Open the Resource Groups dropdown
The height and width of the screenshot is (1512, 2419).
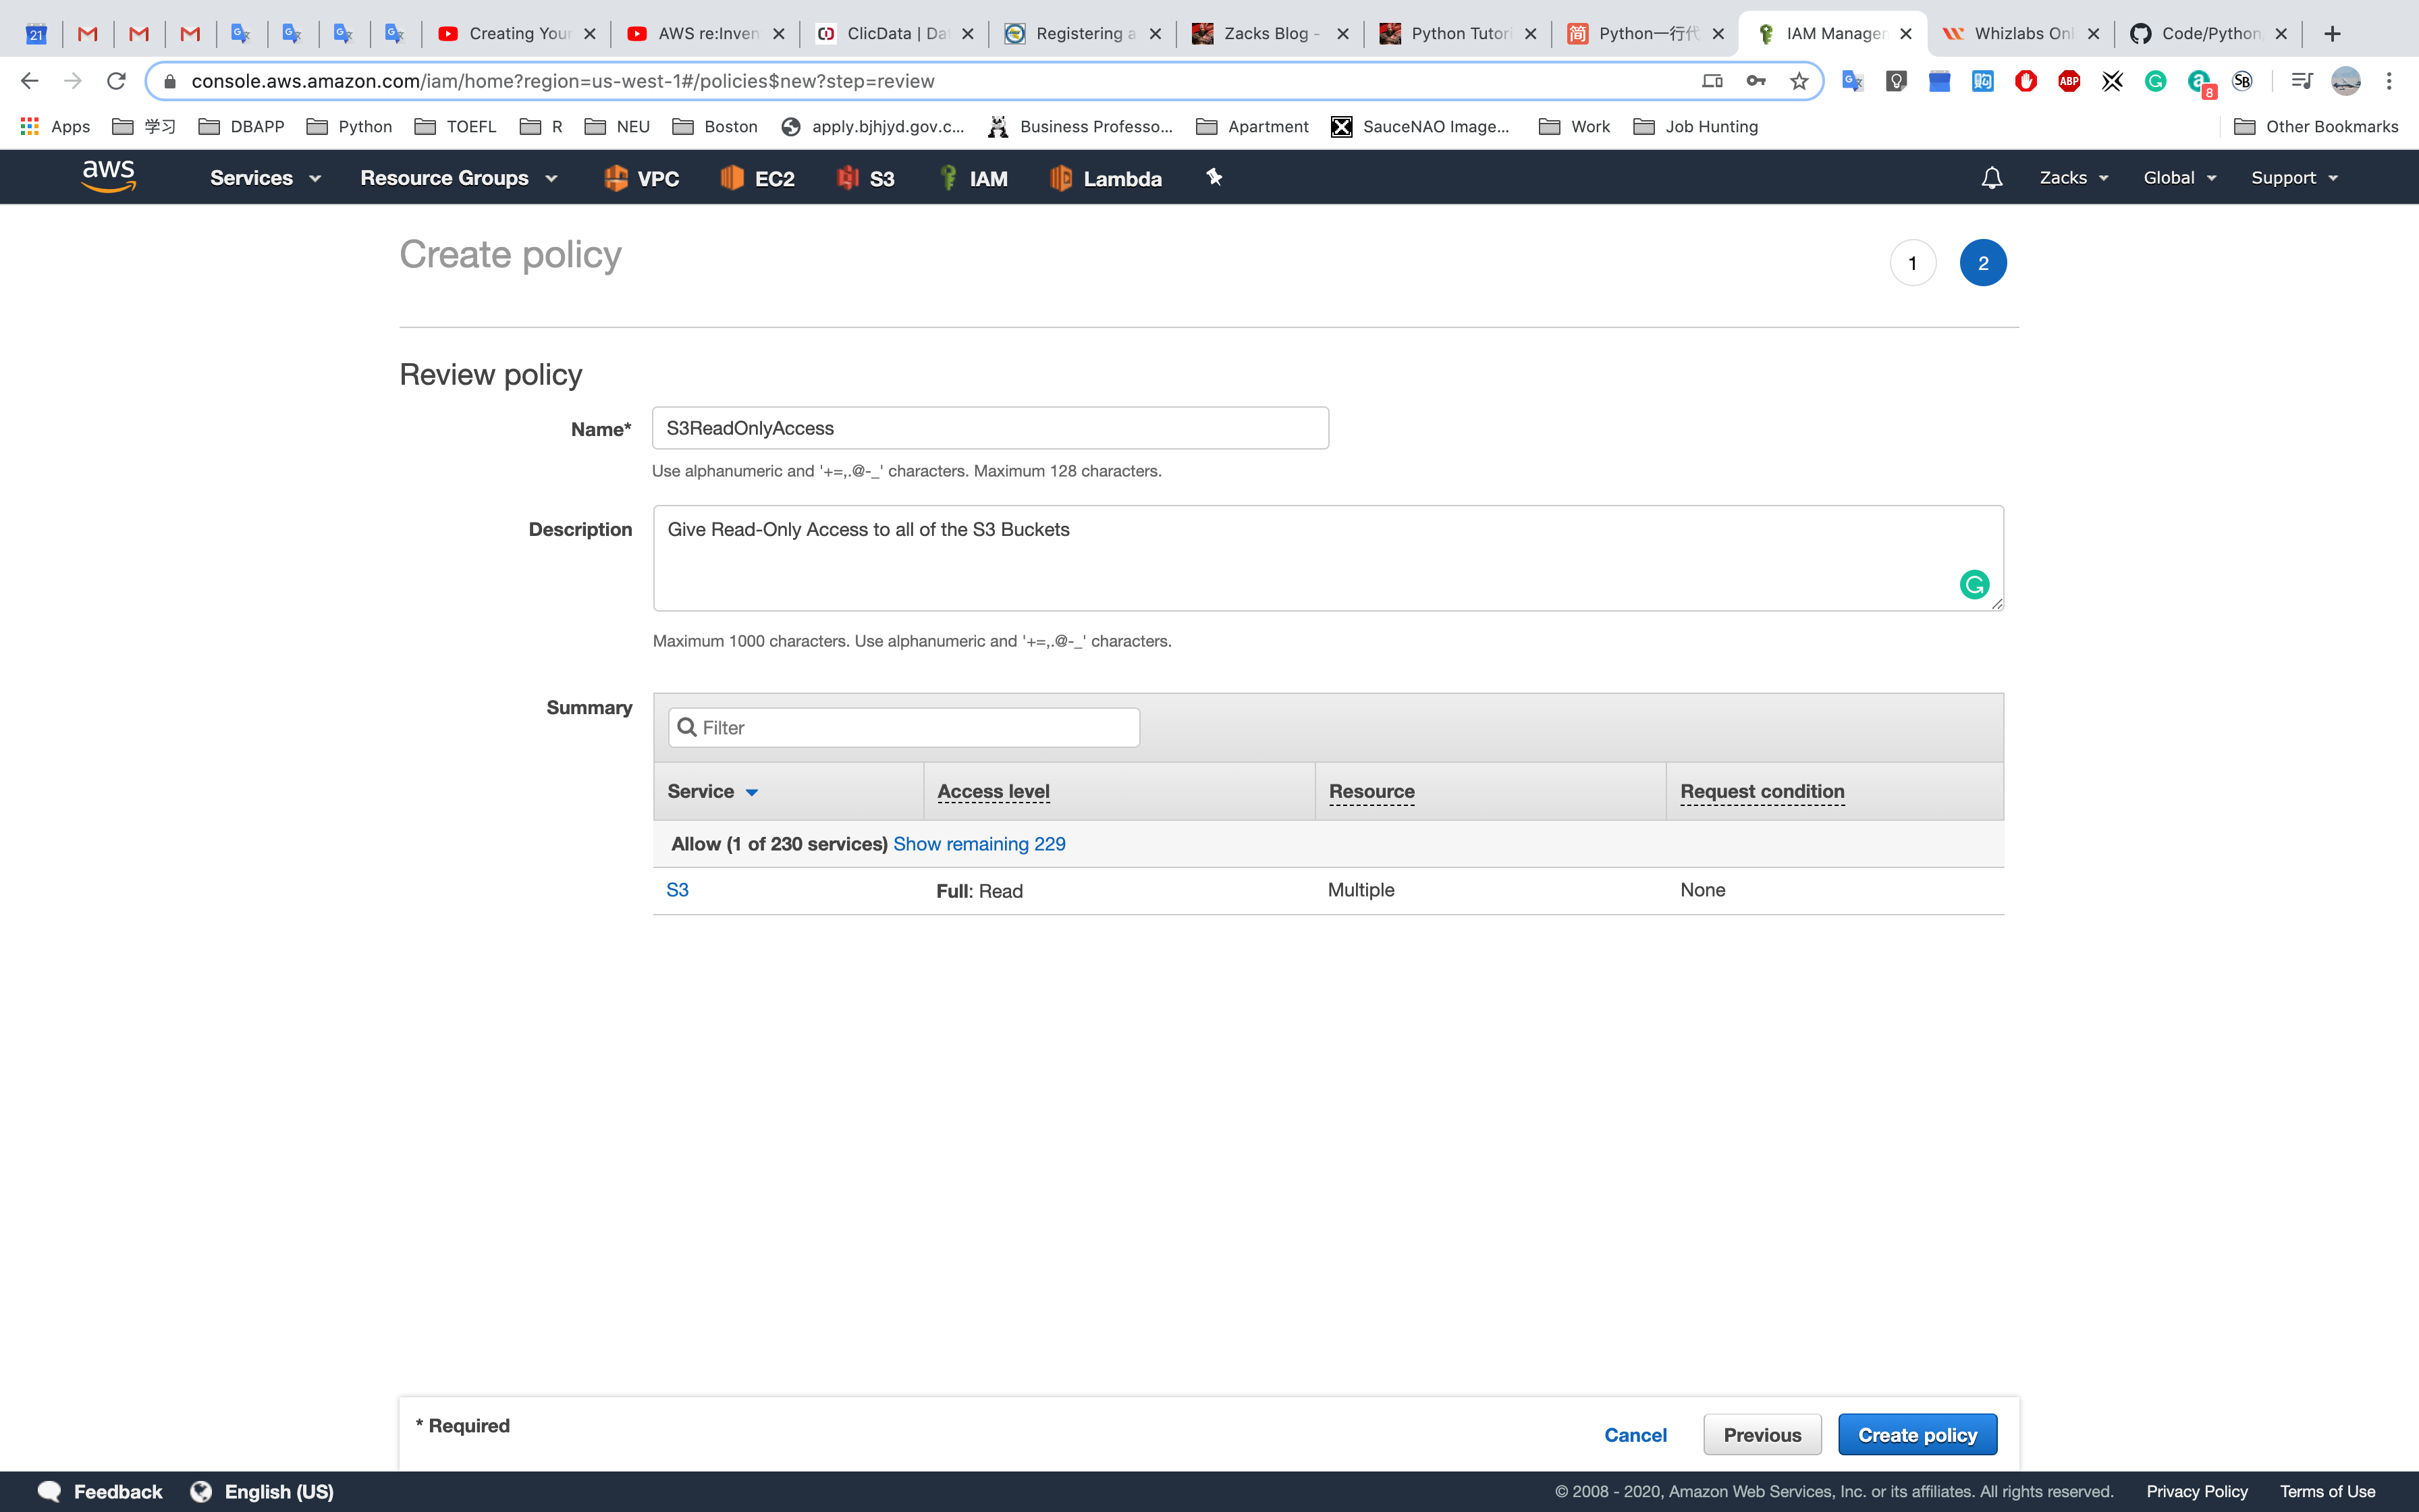(458, 178)
